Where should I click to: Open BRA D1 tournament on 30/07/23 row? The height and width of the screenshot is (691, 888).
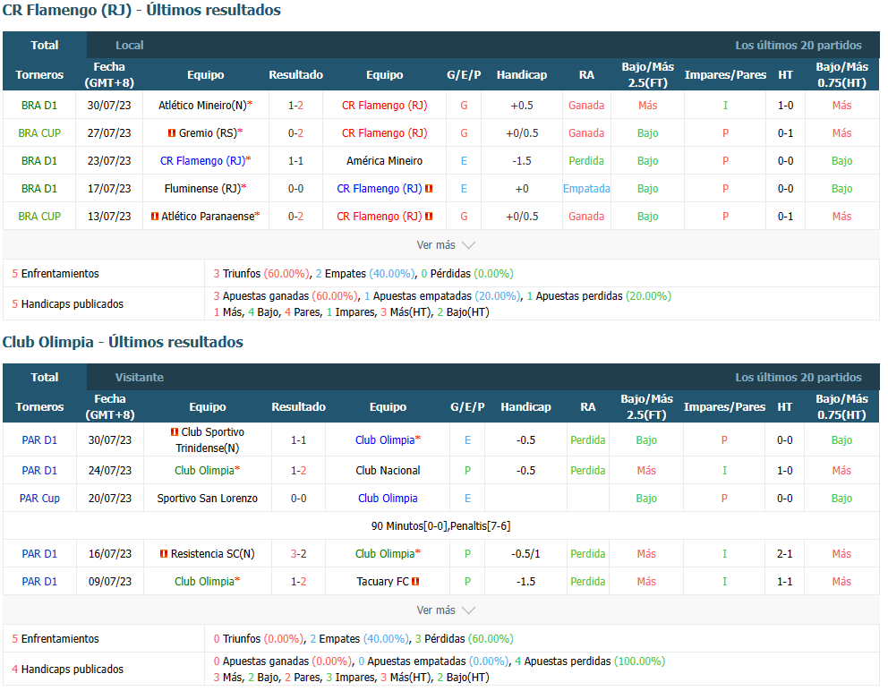[x=39, y=106]
